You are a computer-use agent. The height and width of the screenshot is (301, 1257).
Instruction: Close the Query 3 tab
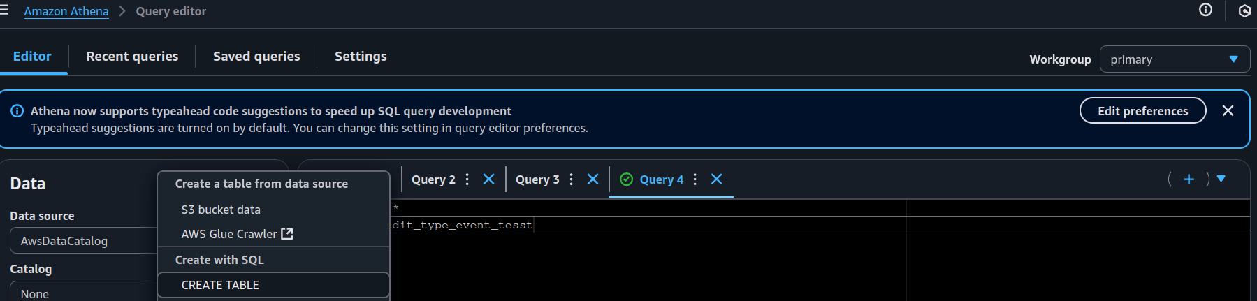pos(593,179)
